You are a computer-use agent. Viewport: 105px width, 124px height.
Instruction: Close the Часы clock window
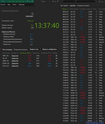pyautogui.click(x=58, y=1)
